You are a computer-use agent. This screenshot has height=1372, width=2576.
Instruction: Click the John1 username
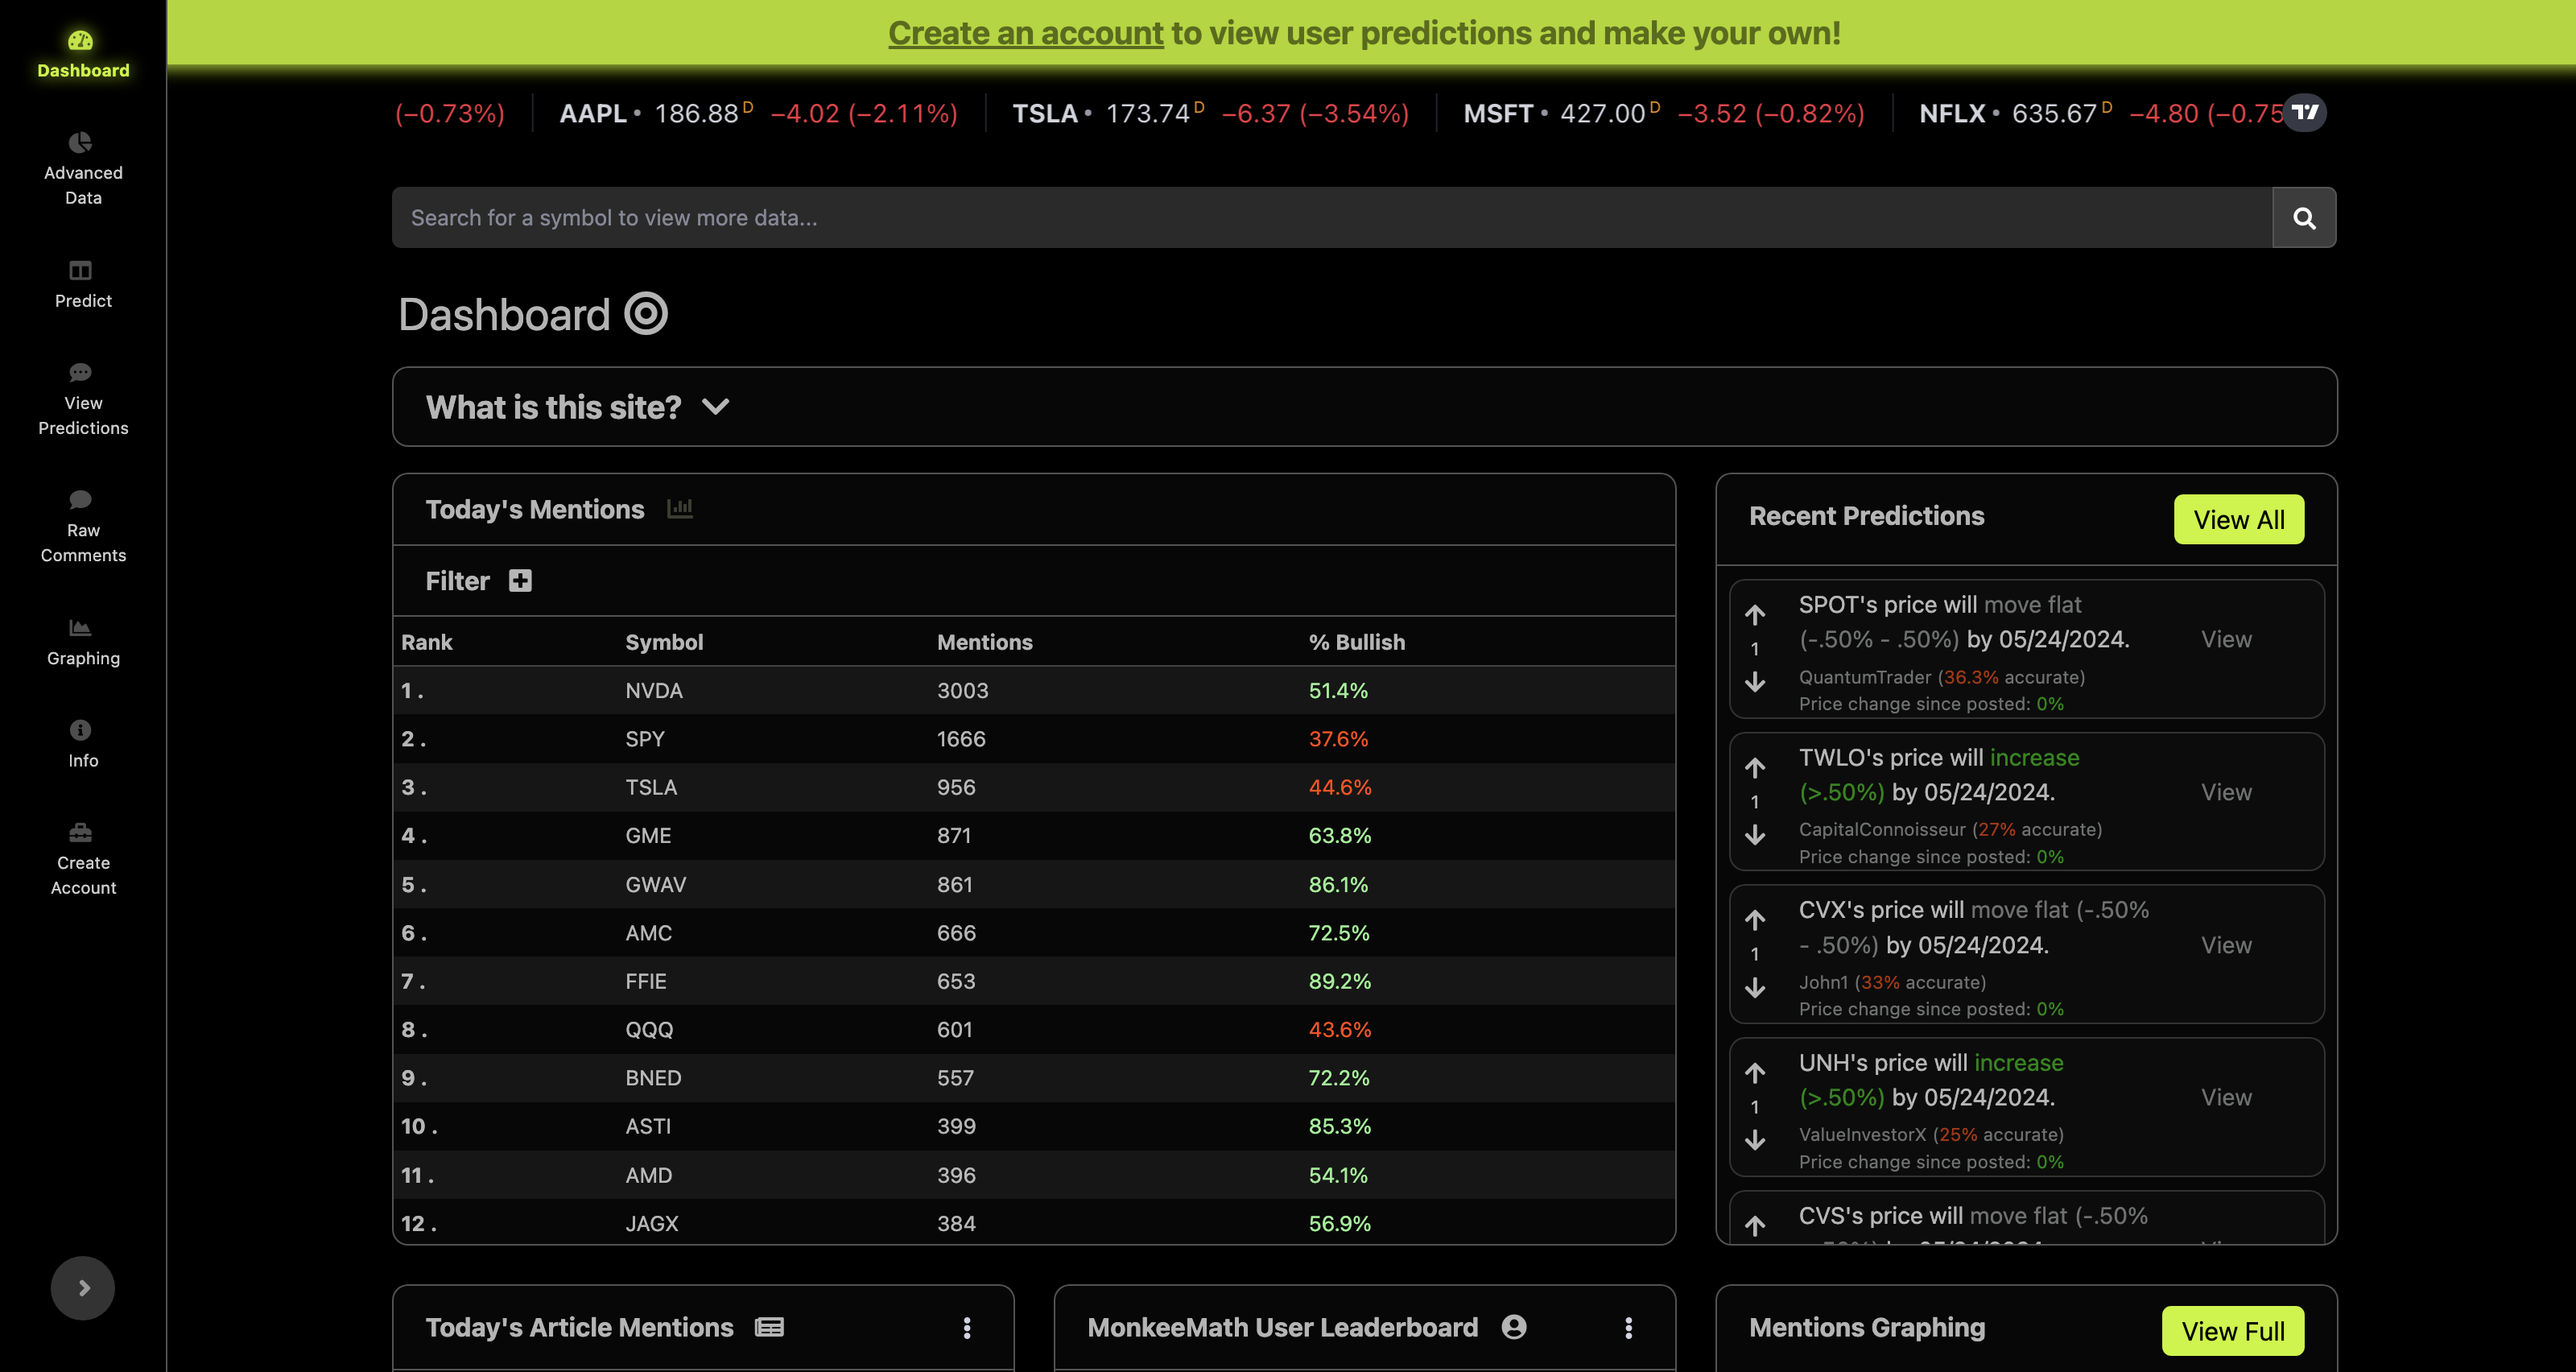tap(1823, 982)
